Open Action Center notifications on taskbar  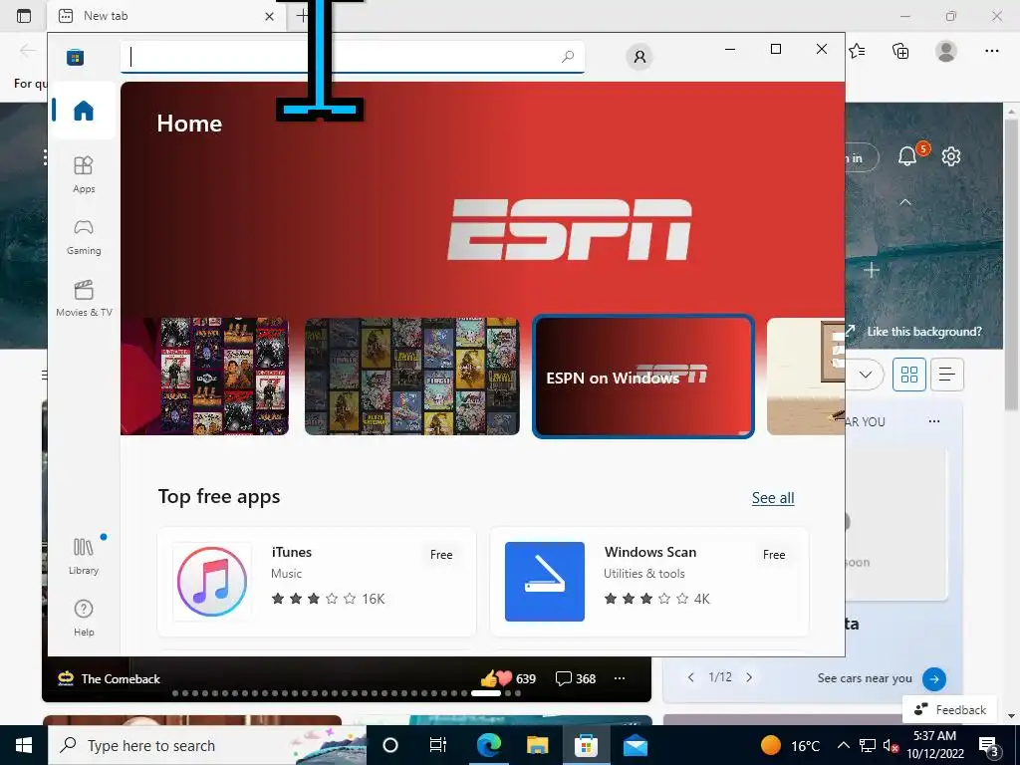pyautogui.click(x=990, y=745)
